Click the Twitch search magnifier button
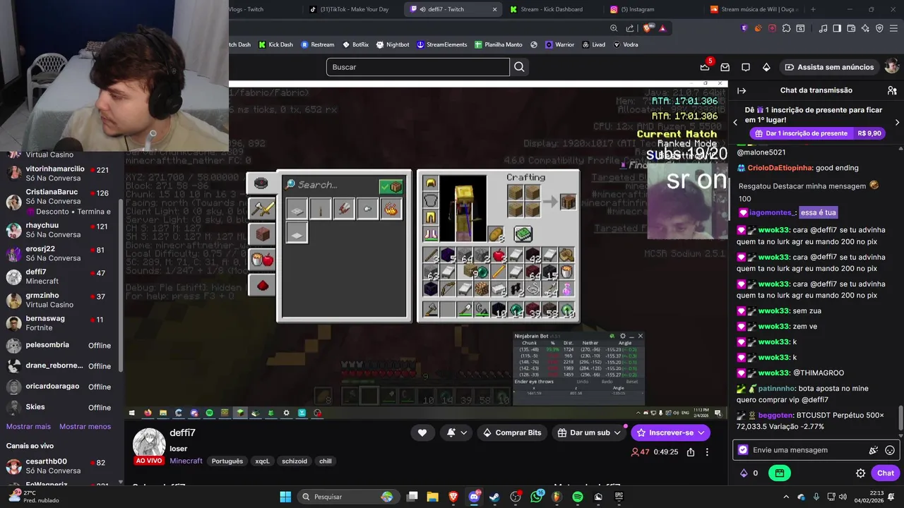Viewport: 904px width, 508px height. tap(519, 67)
